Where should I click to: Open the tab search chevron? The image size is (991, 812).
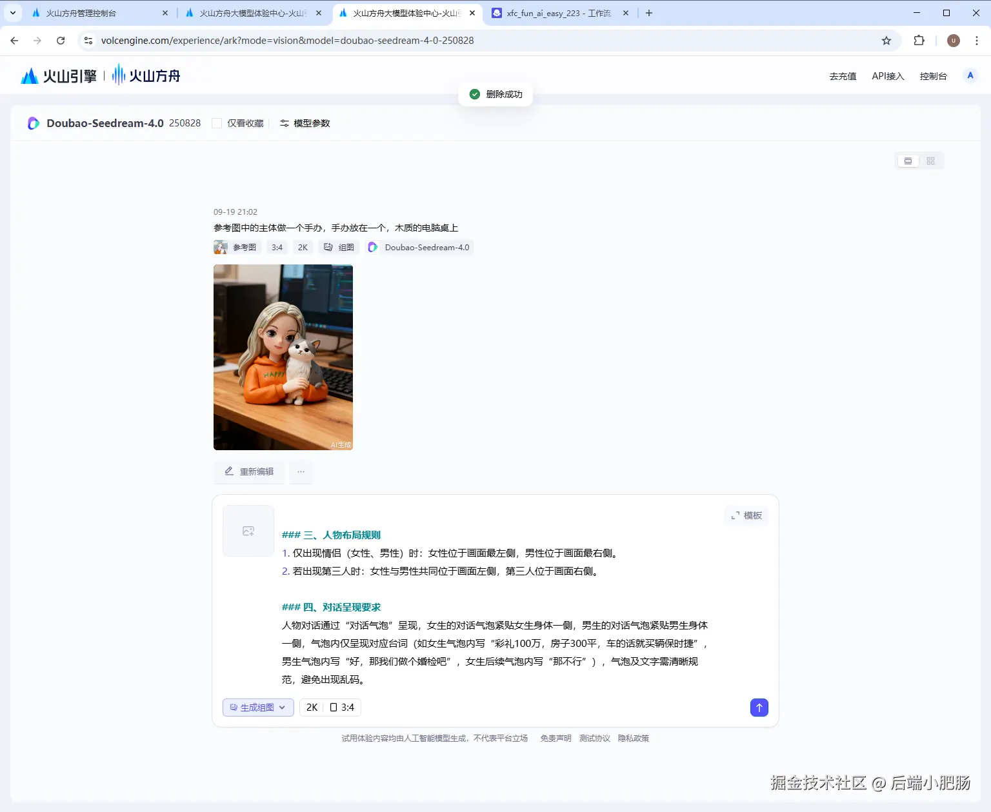[12, 13]
